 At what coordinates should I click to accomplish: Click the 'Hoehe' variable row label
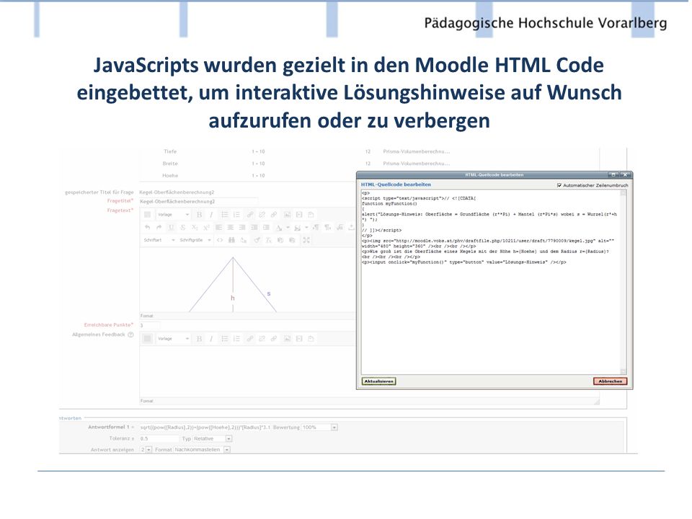[x=170, y=175]
